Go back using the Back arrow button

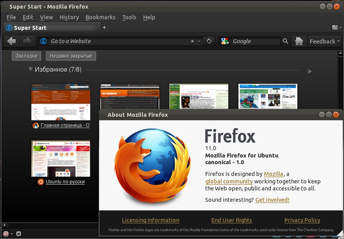coord(11,41)
